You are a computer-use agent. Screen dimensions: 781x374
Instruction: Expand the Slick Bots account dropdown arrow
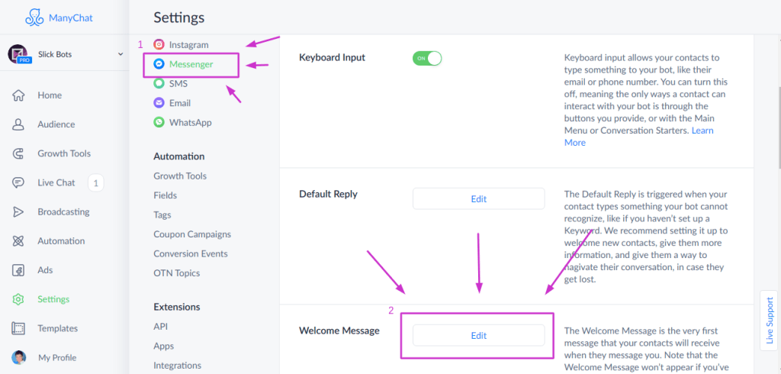[120, 54]
